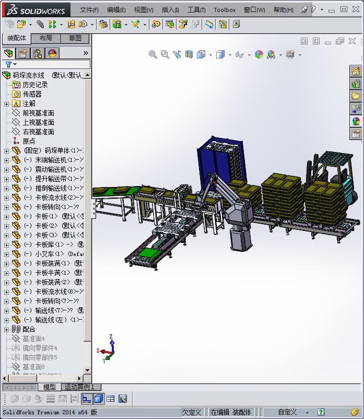Screen dimensions: 364x419
Task: Switch to the DisplayManager color ball tab
Action: [x=52, y=53]
